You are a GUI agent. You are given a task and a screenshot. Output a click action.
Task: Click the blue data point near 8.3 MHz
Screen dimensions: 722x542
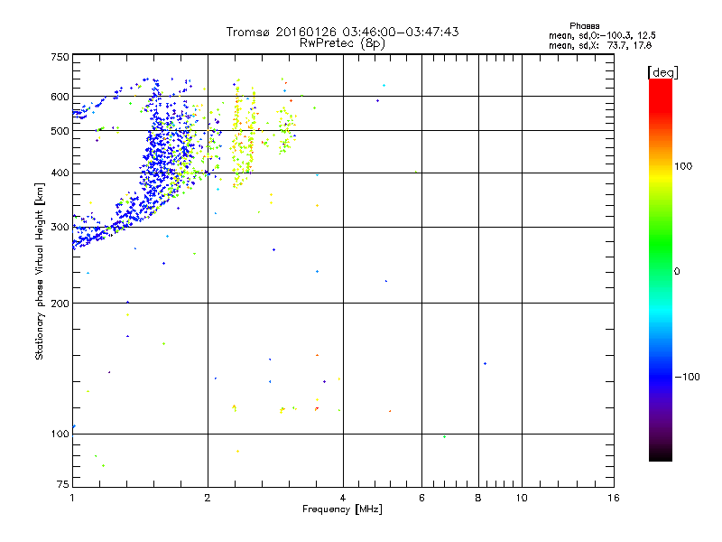click(x=486, y=364)
